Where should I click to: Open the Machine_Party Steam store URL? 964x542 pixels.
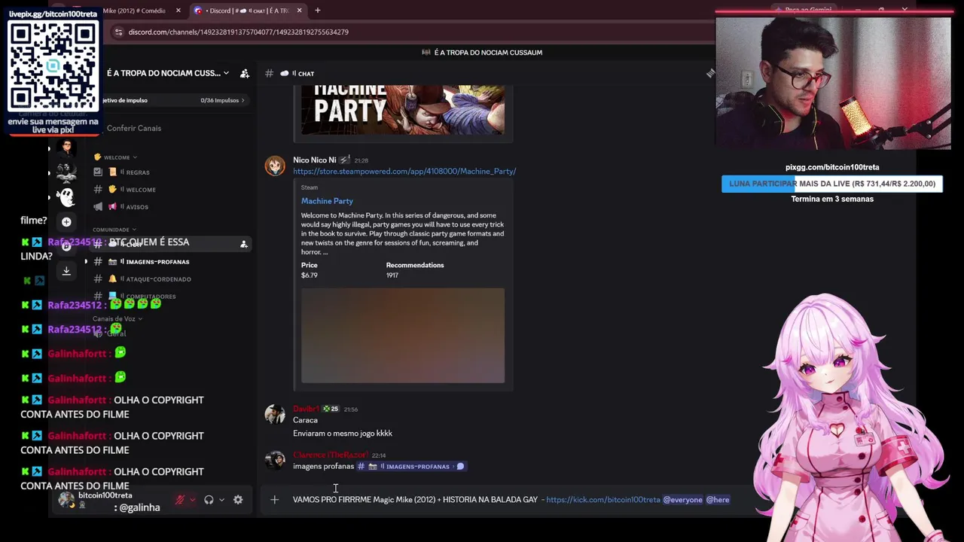[404, 172]
